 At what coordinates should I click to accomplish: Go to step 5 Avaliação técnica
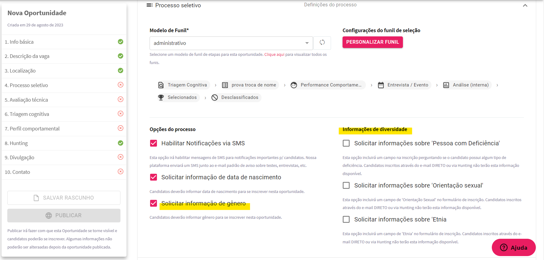pyautogui.click(x=64, y=100)
